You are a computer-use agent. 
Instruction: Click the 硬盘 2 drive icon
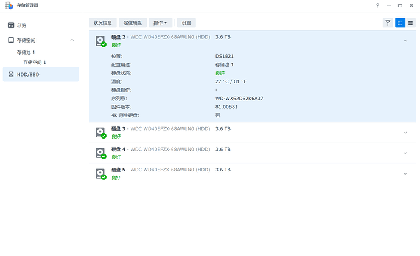(x=100, y=41)
